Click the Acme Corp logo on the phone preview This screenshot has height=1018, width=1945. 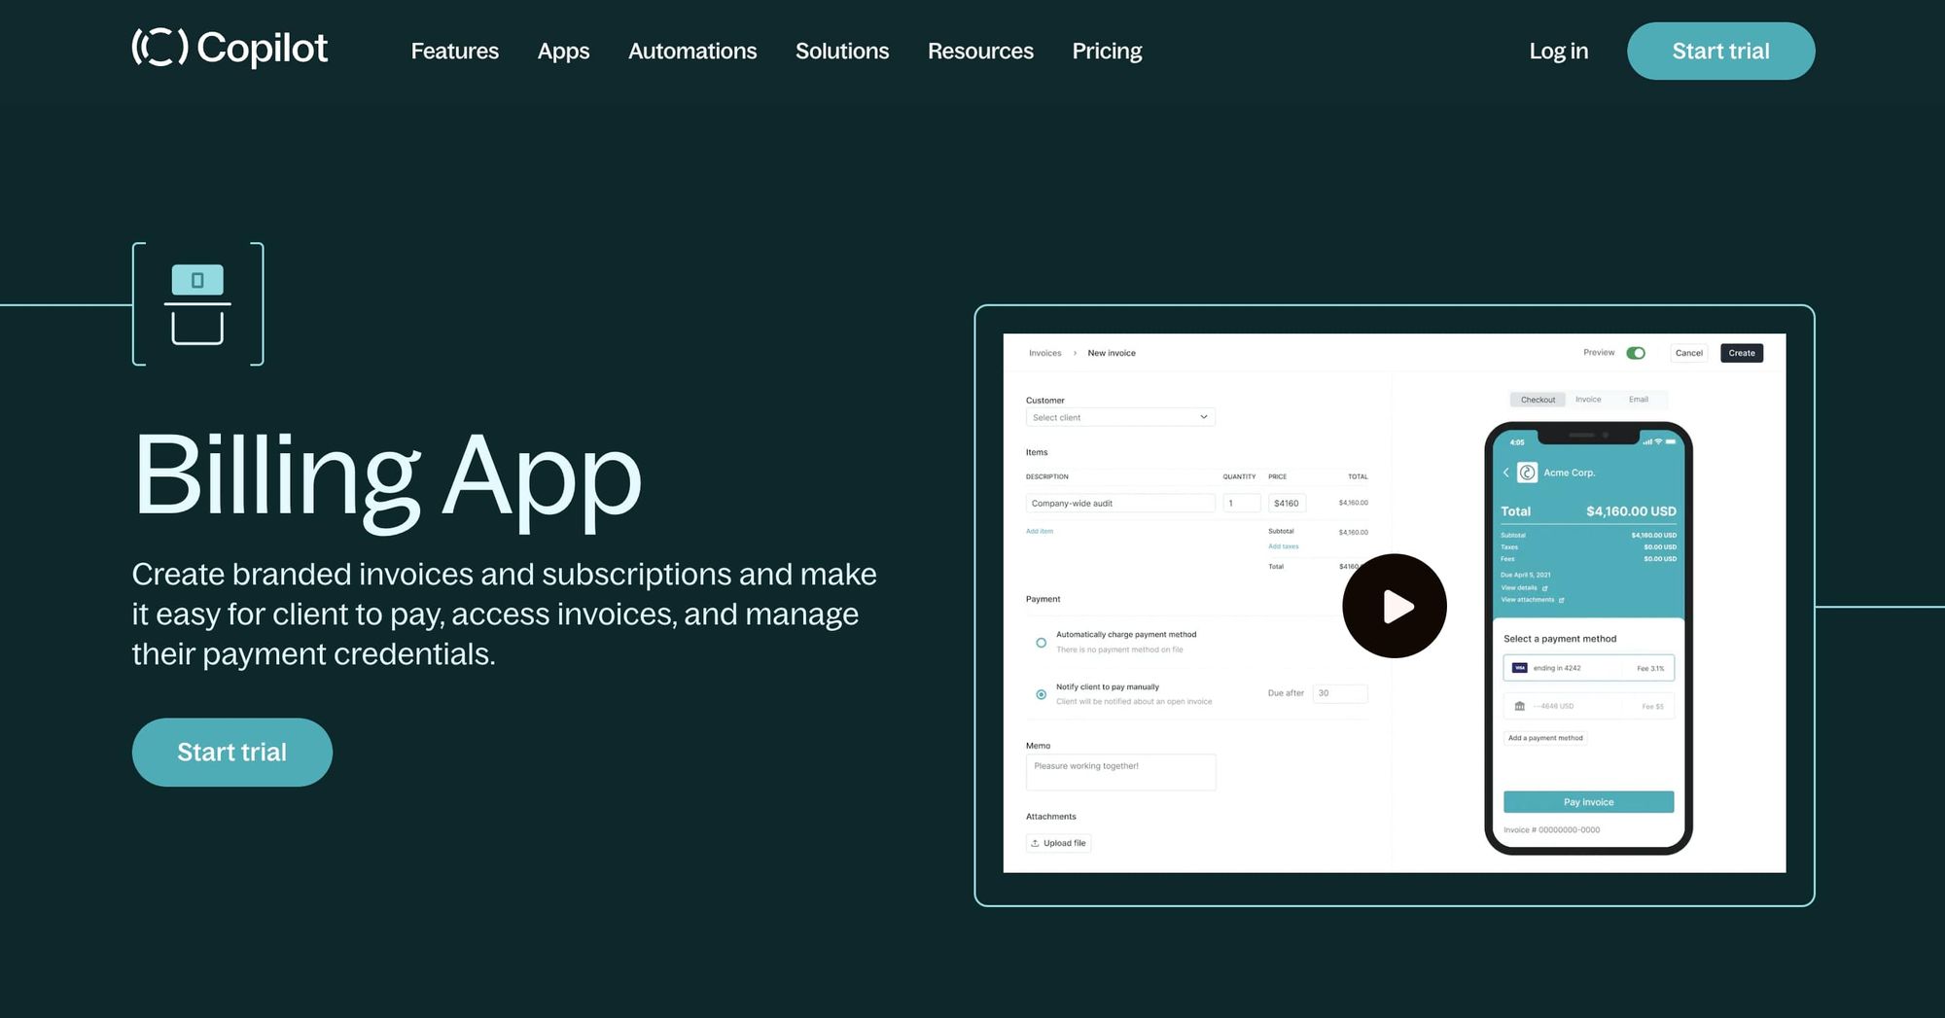coord(1527,473)
